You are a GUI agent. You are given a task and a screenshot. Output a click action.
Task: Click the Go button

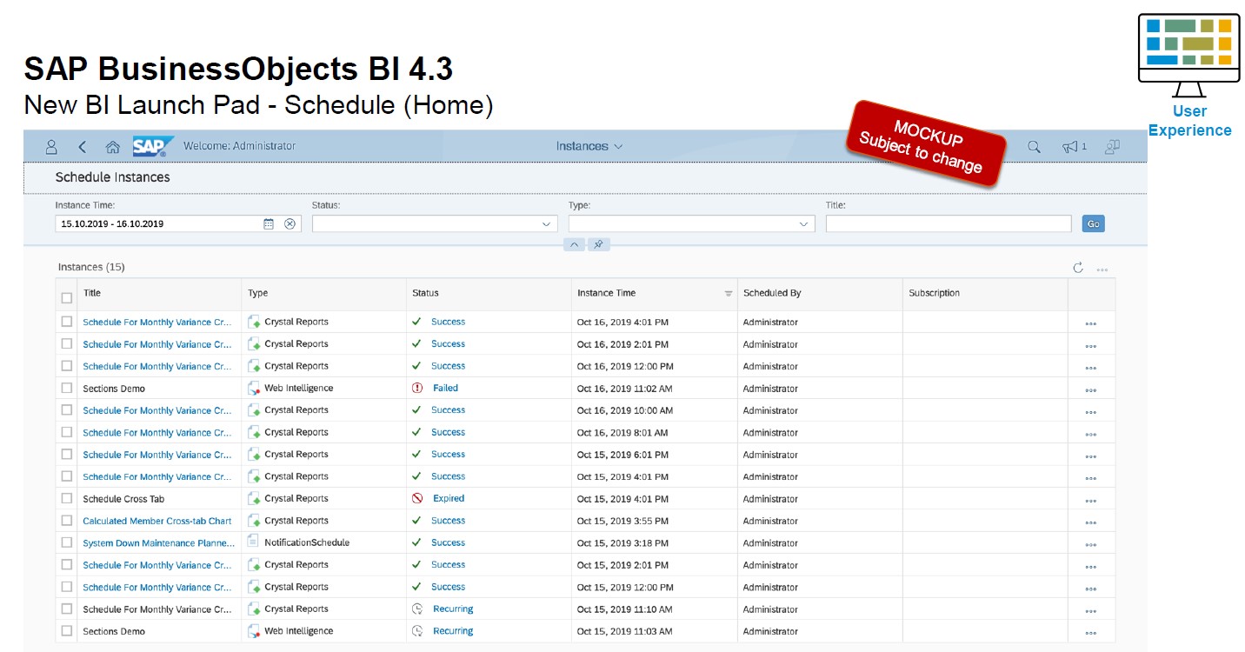coord(1093,223)
